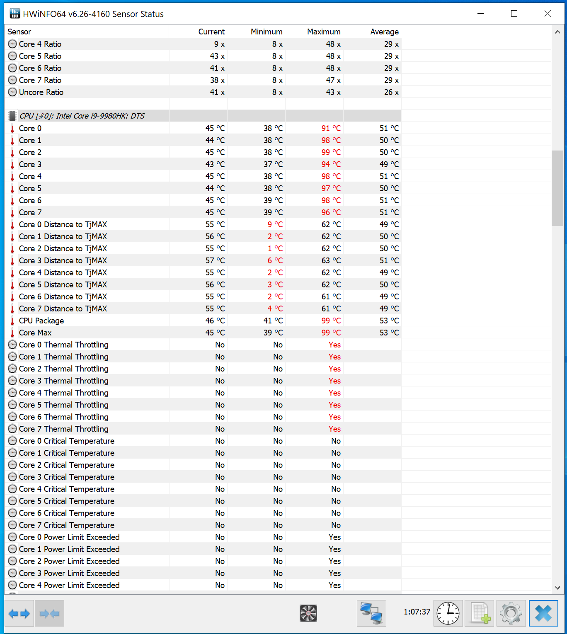This screenshot has height=634, width=567.
Task: Select Core 3 Thermal Throttling row
Action: pos(203,381)
